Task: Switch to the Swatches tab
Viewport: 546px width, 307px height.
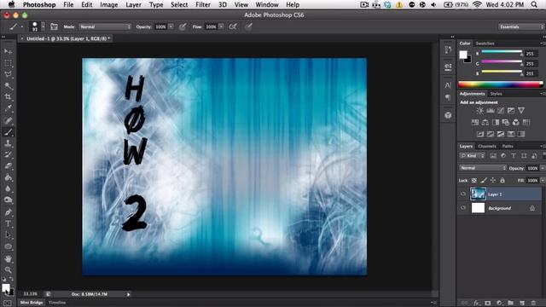Action: point(485,43)
